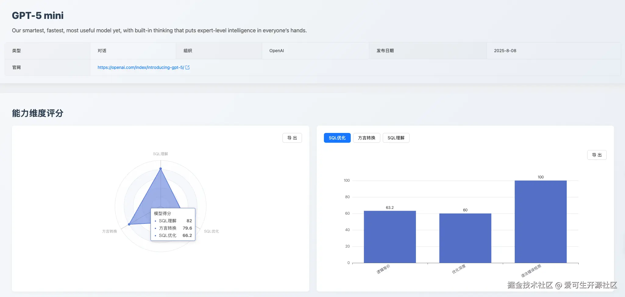Click the 导出 button on the radar chart
The width and height of the screenshot is (625, 297).
[292, 138]
